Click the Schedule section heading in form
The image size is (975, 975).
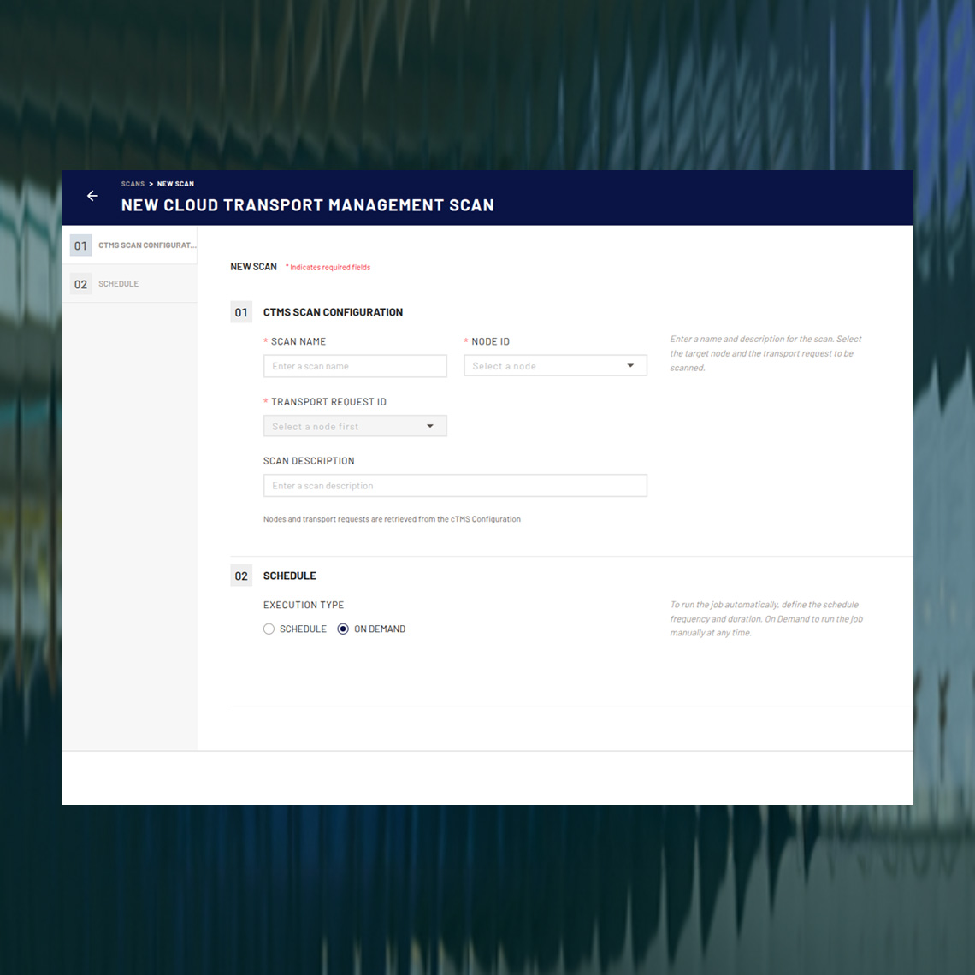click(290, 576)
